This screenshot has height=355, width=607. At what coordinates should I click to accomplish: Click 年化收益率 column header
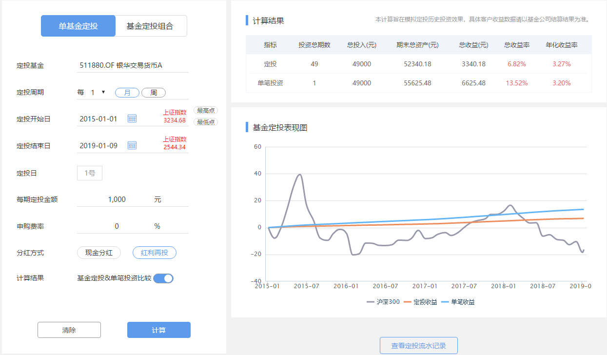click(x=562, y=45)
